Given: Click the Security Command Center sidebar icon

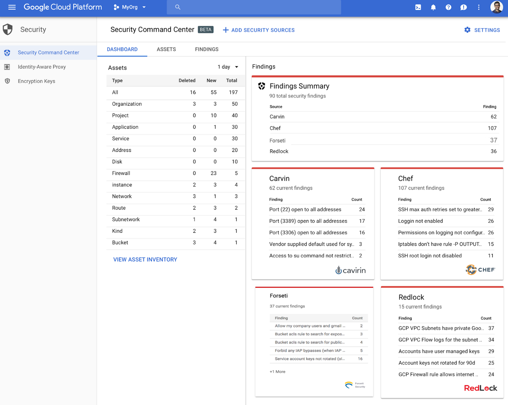Looking at the screenshot, I should pyautogui.click(x=7, y=53).
